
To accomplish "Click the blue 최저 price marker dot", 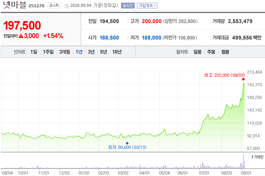I will pos(127,143).
